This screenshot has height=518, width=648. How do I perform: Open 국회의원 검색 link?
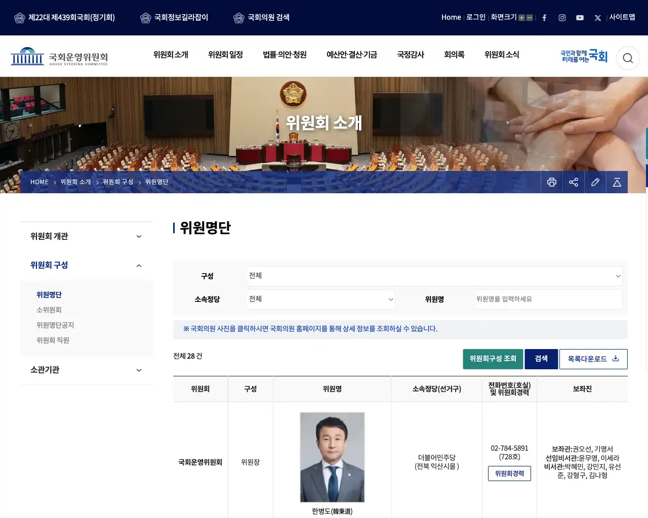pos(261,18)
